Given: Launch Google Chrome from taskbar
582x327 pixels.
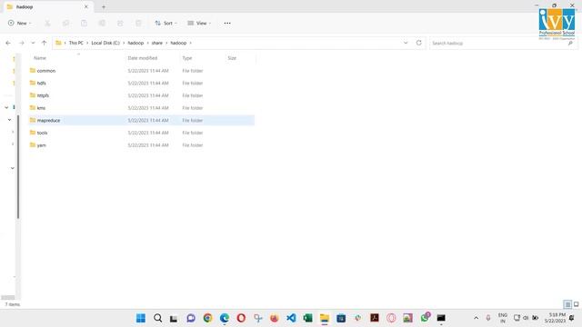Looking at the screenshot, I should coord(207,318).
